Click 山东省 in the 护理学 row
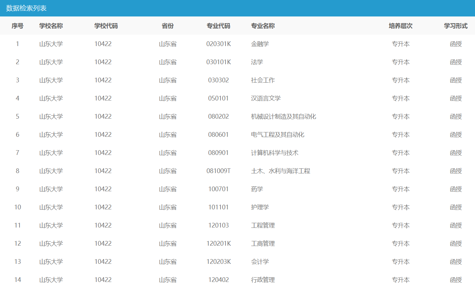 tap(168, 207)
